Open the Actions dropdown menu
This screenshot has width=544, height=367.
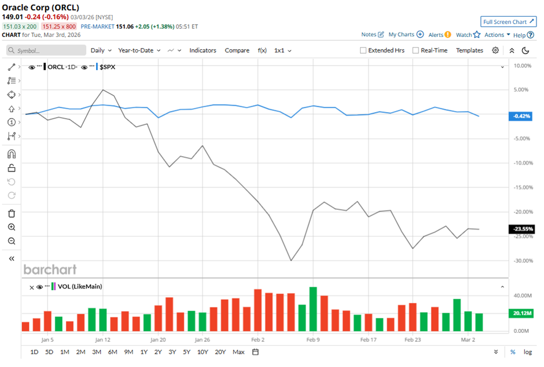coord(497,35)
